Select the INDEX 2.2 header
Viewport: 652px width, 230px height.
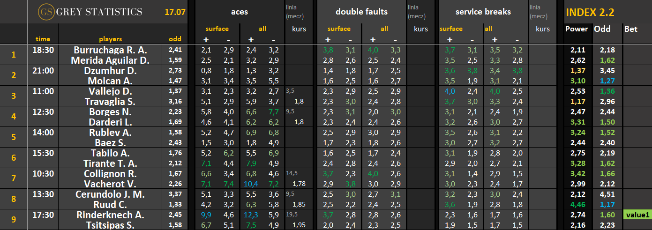click(x=590, y=13)
